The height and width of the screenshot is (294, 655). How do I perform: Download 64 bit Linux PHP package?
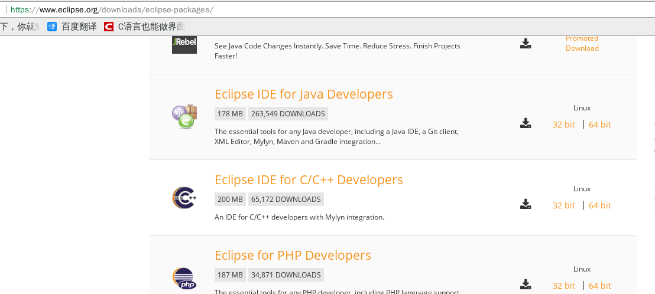coord(600,286)
